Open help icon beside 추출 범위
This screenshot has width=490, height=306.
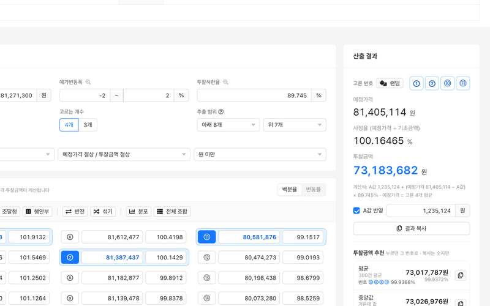pyautogui.click(x=221, y=112)
